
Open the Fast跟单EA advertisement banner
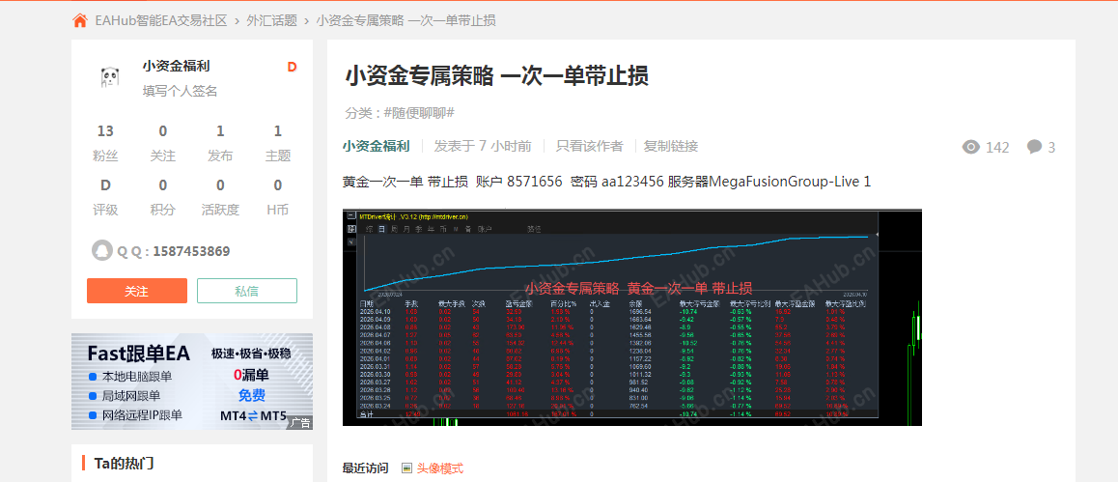(192, 382)
